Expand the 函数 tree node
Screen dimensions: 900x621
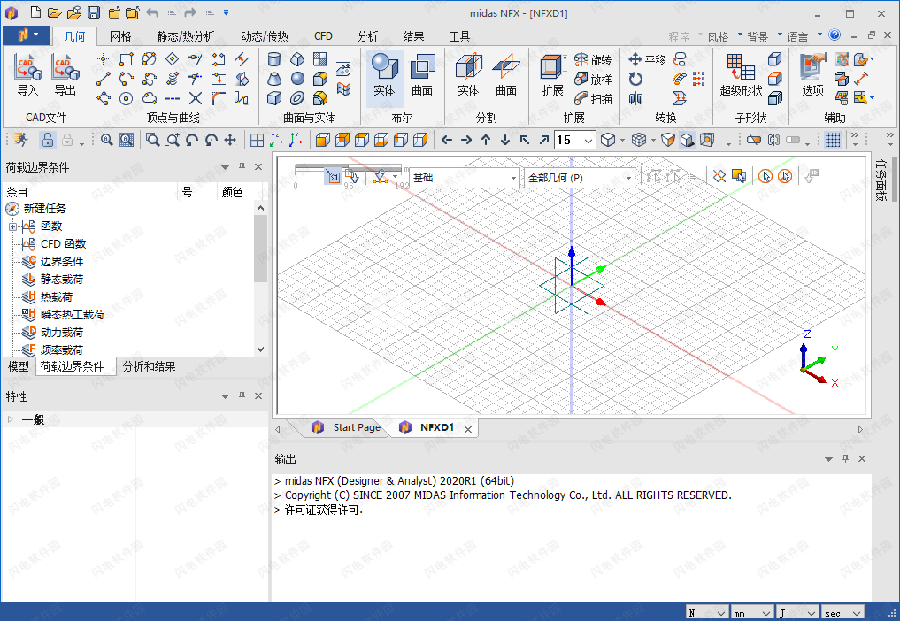[12, 226]
